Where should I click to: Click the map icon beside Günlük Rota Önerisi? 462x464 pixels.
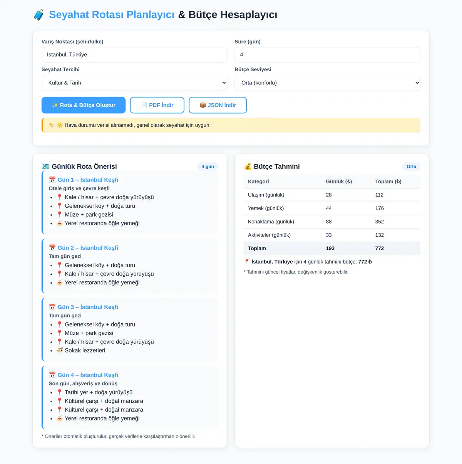[45, 166]
